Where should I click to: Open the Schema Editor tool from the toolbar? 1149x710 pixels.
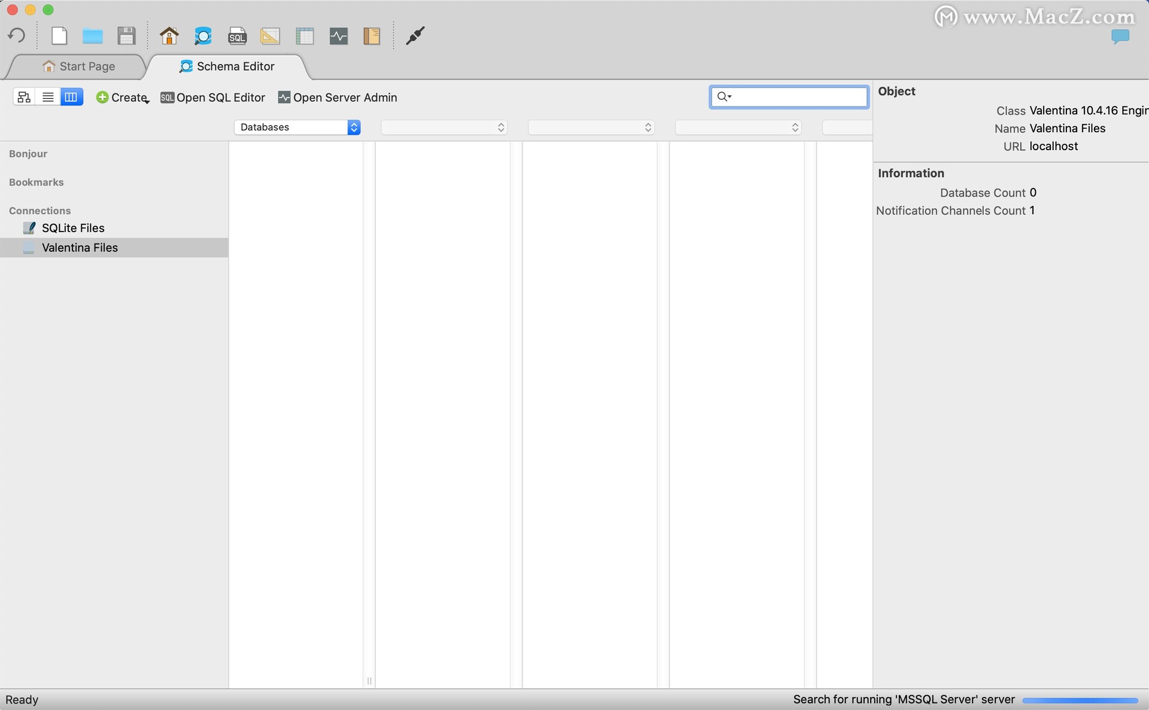pos(202,35)
